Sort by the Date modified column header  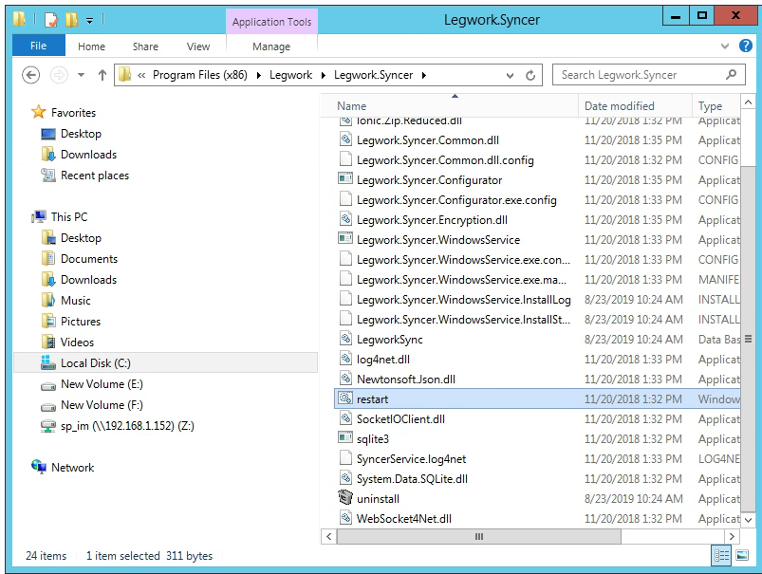[619, 106]
